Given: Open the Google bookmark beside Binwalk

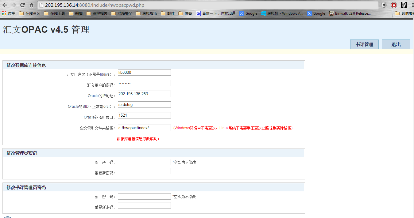Looking at the screenshot, I should (x=316, y=13).
